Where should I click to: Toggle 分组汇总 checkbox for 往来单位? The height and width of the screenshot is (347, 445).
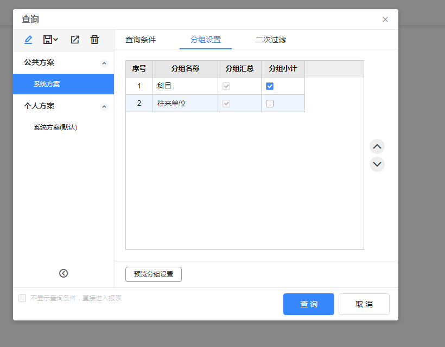point(226,104)
